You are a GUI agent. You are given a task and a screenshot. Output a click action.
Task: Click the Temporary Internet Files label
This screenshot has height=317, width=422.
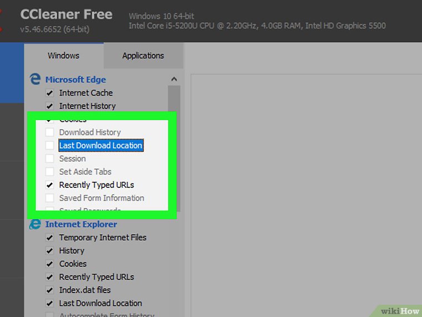(x=103, y=237)
